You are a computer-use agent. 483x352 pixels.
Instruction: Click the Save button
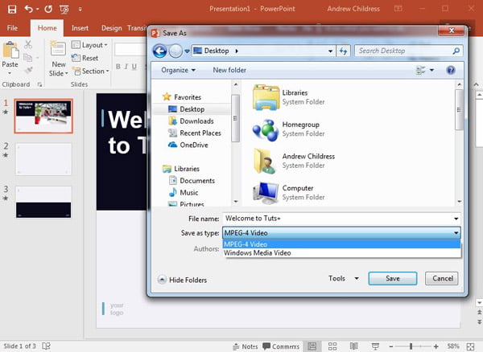tap(393, 279)
